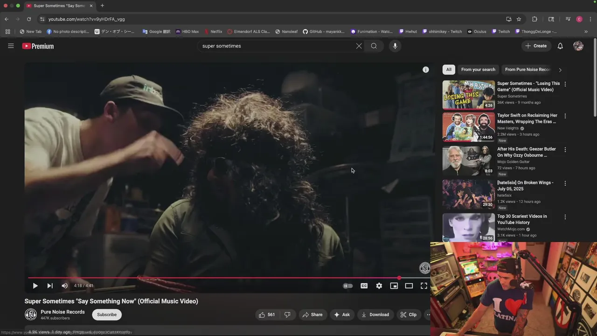Go back with the browser back arrow
The image size is (597, 336).
tap(7, 19)
